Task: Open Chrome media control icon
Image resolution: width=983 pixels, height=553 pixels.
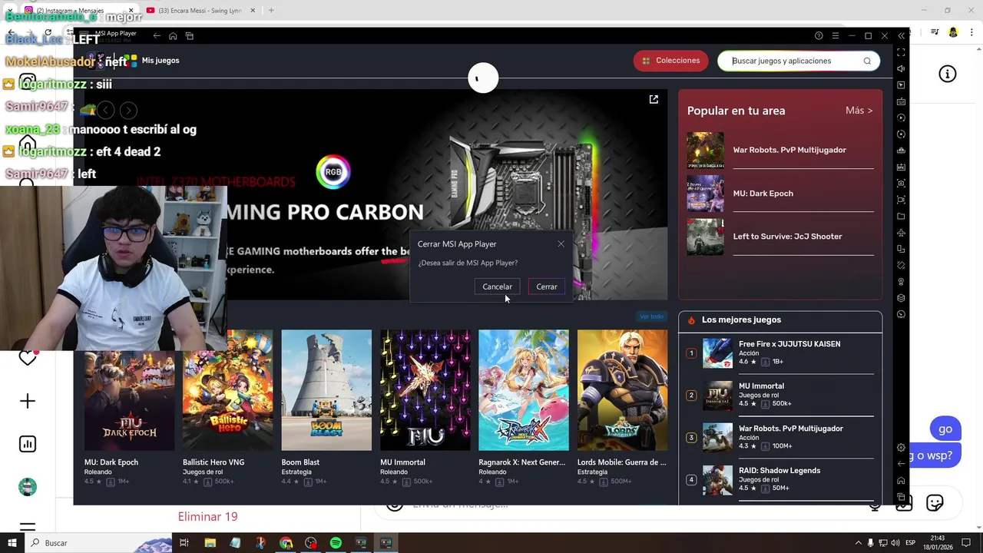Action: click(935, 32)
